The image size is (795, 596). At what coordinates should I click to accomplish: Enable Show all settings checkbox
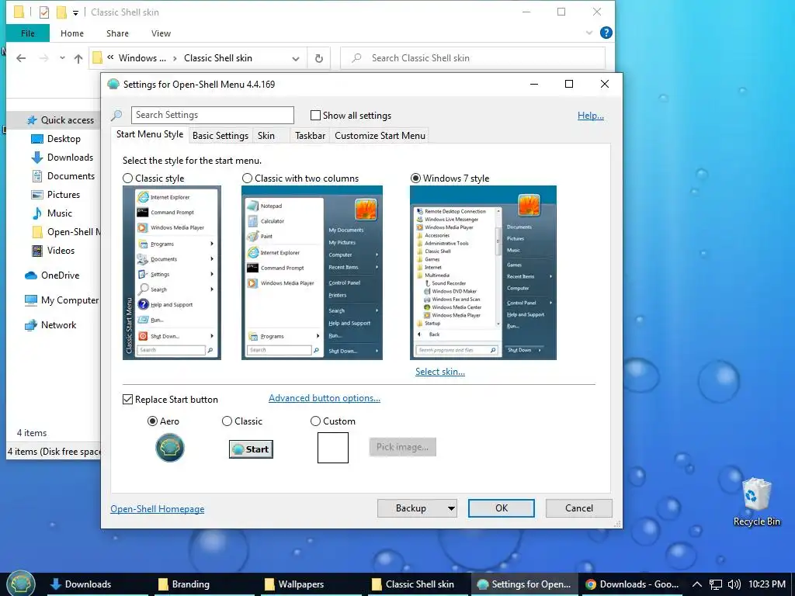(315, 116)
